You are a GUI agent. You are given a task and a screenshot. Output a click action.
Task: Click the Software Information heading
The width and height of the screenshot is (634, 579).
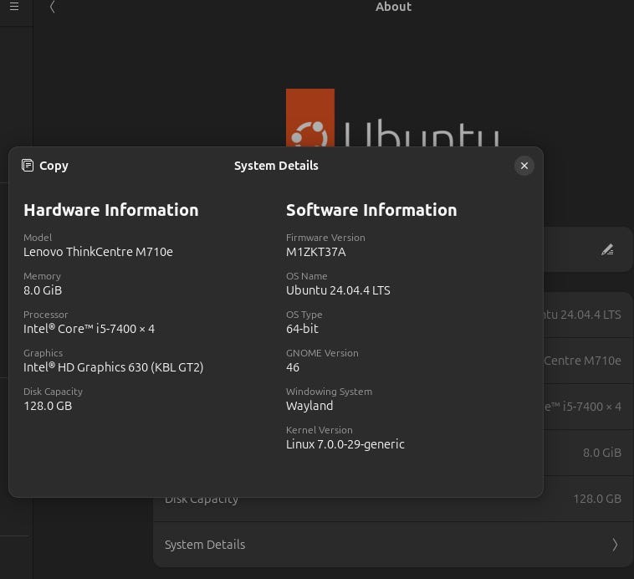[x=371, y=210]
